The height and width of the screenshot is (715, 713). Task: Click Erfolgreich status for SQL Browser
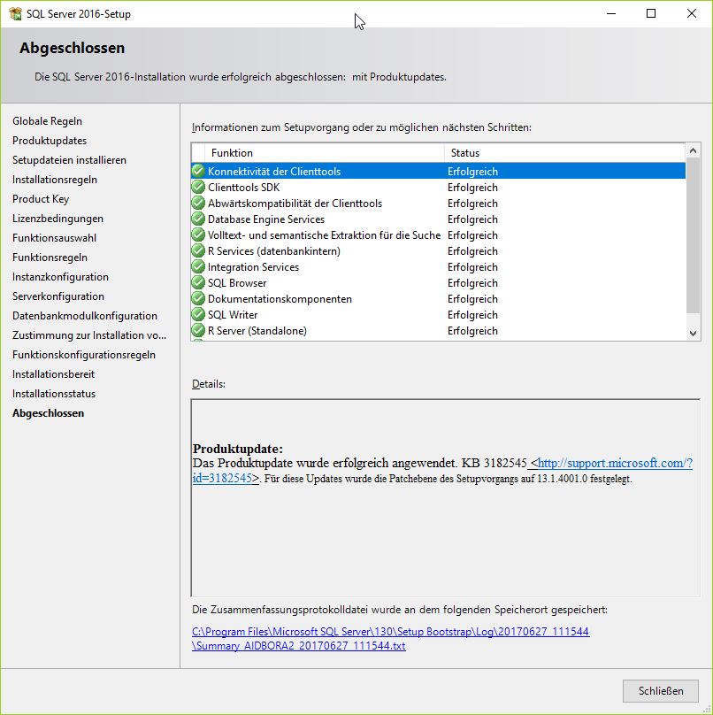pos(472,282)
